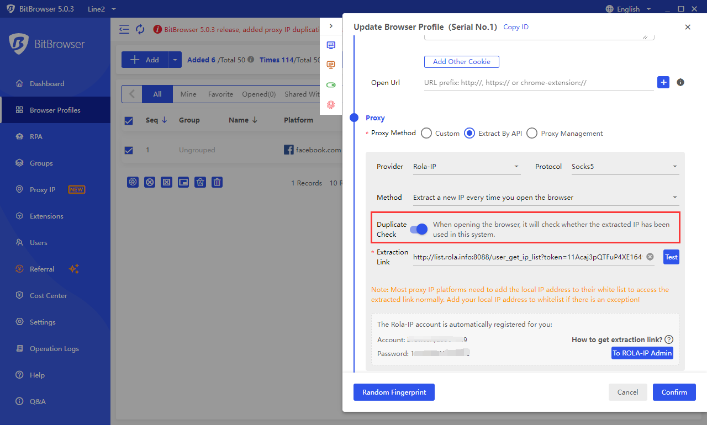Image resolution: width=707 pixels, height=425 pixels.
Task: Open the English language dropdown
Action: click(629, 9)
